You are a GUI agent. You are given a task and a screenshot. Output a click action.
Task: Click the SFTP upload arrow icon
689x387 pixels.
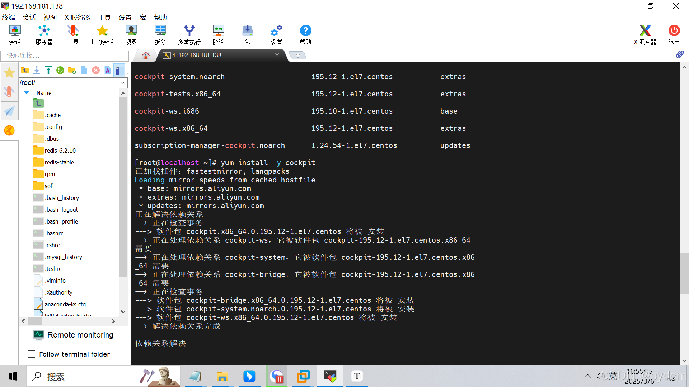tap(48, 70)
